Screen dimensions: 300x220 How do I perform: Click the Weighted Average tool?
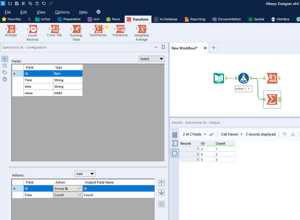coord(141,29)
